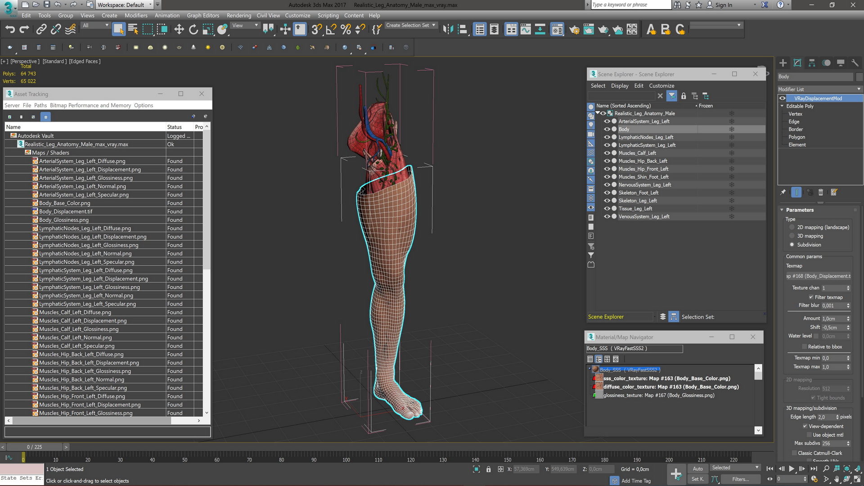Click the Set Key button

pyautogui.click(x=698, y=479)
